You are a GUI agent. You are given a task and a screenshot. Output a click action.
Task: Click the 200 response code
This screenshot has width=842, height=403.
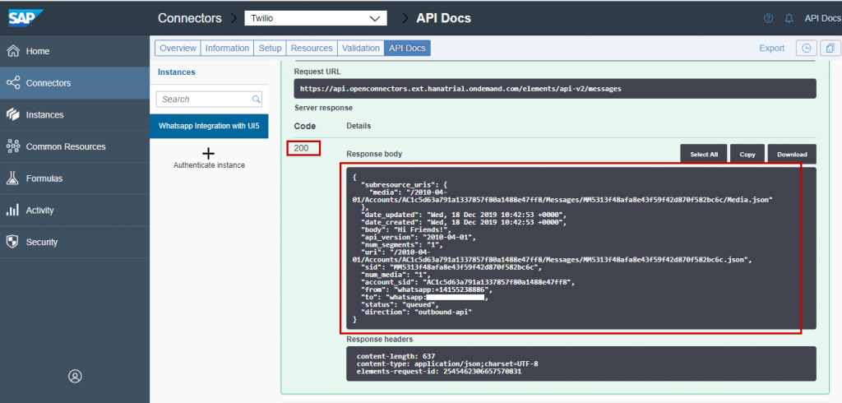(301, 148)
